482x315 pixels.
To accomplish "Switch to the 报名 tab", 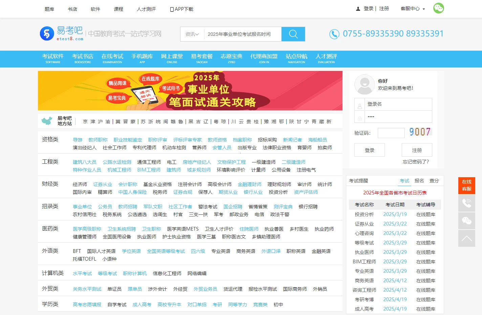I will tap(419, 181).
